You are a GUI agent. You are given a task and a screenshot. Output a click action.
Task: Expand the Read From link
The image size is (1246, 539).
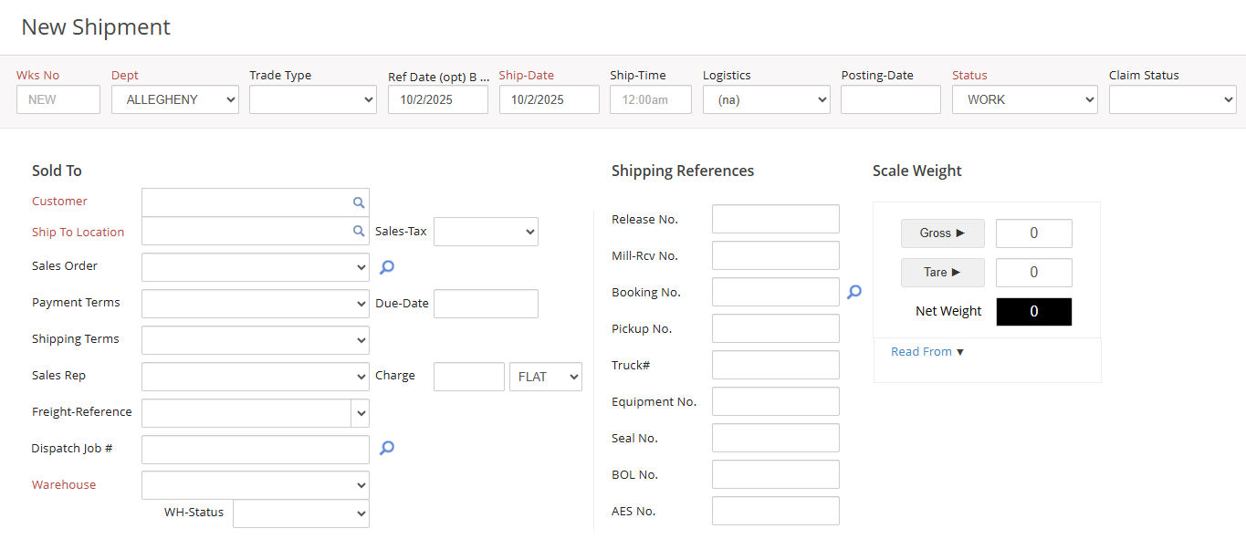[927, 352]
